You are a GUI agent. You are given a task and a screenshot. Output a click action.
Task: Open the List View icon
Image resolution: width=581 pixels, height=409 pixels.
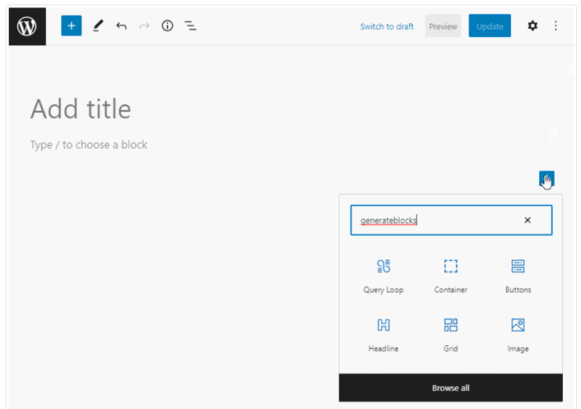190,26
